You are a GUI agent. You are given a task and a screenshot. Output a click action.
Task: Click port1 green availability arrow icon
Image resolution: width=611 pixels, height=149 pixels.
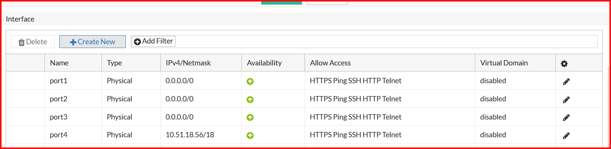[250, 81]
